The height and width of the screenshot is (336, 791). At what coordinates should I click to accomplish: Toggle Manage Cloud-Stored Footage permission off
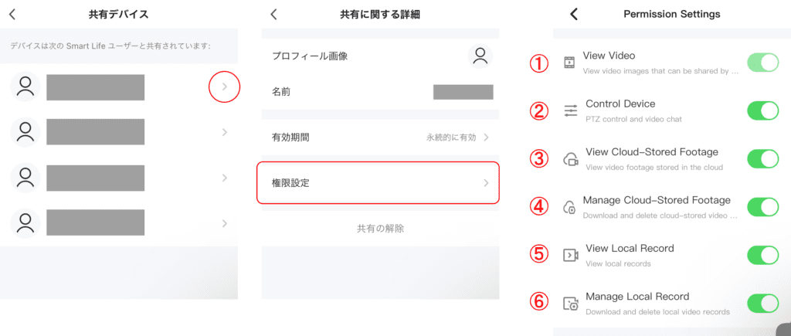coord(762,207)
